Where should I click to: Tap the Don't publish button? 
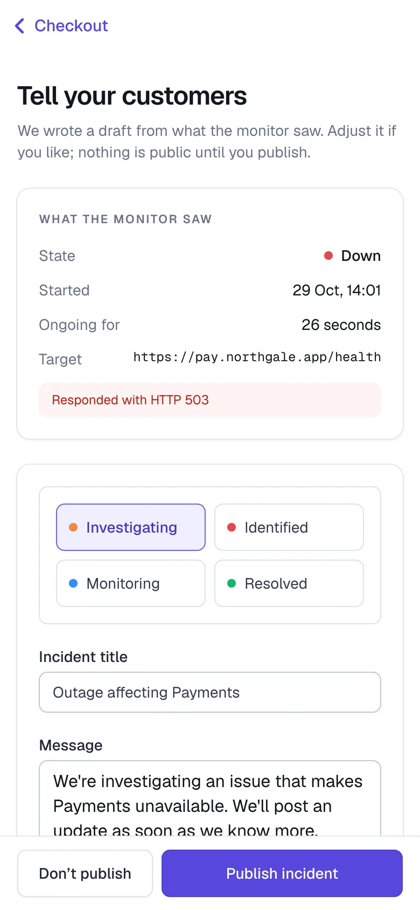click(85, 873)
